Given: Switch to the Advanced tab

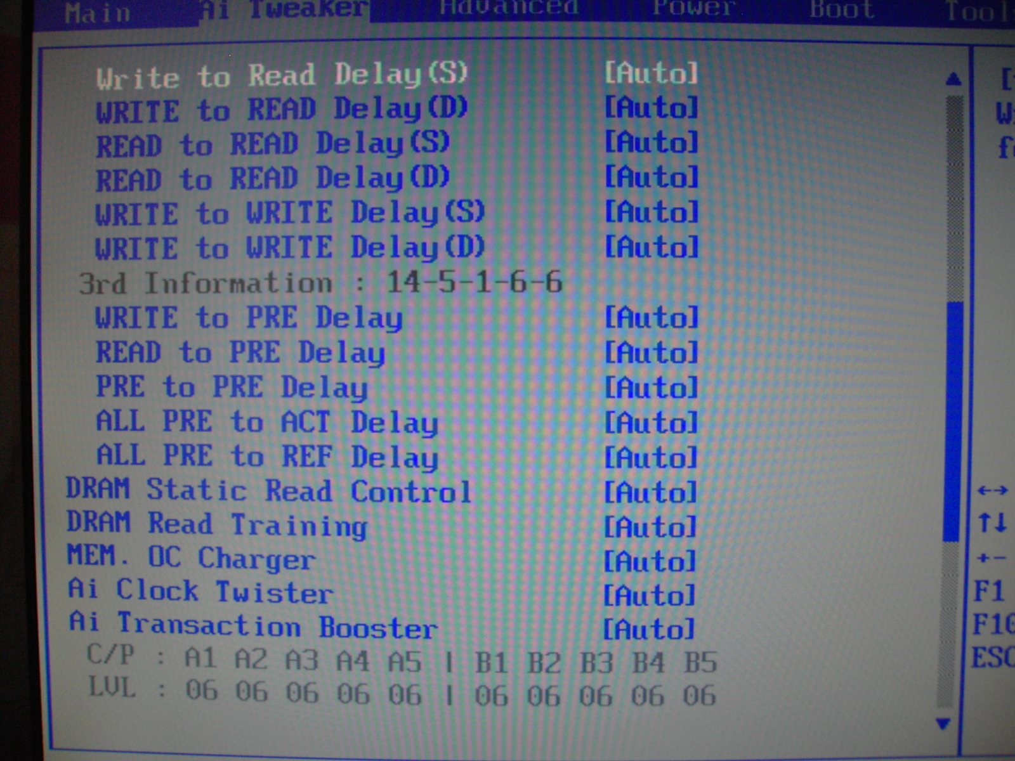Looking at the screenshot, I should (x=509, y=8).
